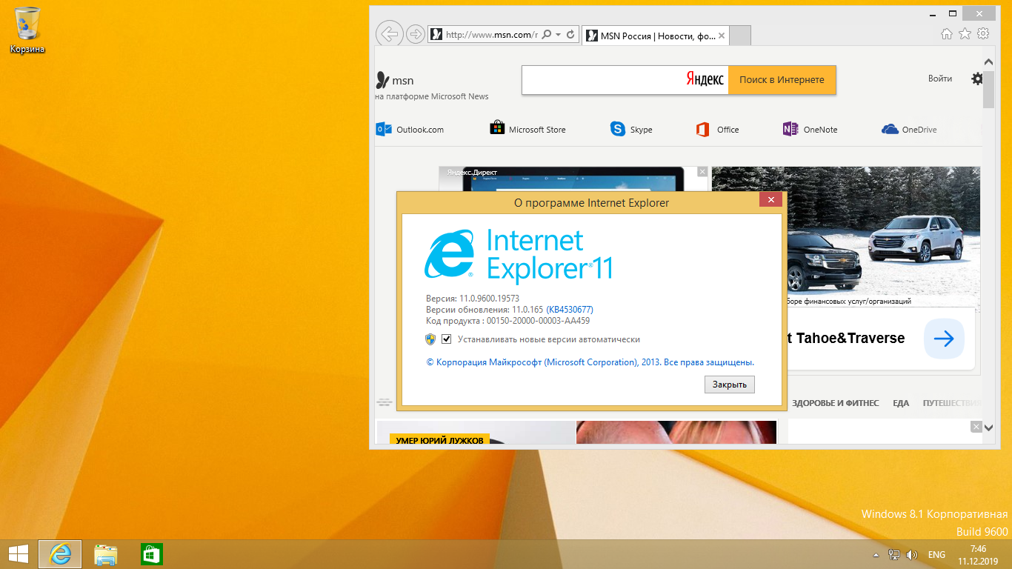The image size is (1012, 569).
Task: Select the MSN Россия browser tab
Action: coord(656,36)
